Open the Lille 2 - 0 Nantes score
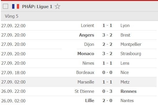158x105 pixels. pyautogui.click(x=107, y=101)
